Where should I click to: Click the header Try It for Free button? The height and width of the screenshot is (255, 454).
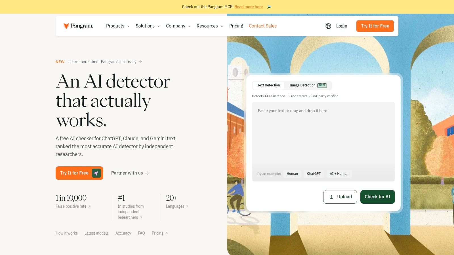click(375, 26)
